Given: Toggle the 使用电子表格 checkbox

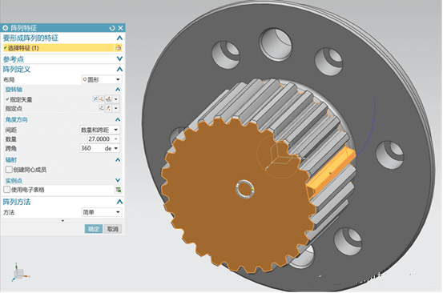Looking at the screenshot, I should click(6, 190).
